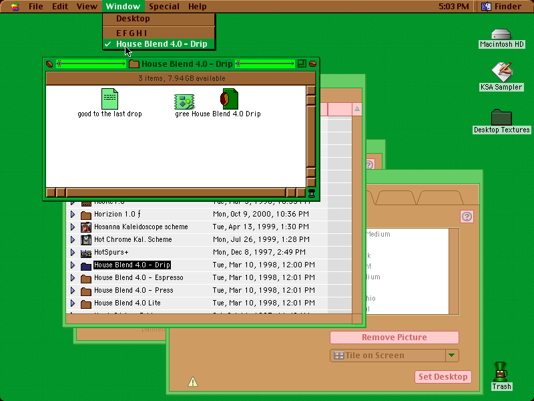Open the Apple menu logo
The image size is (534, 401).
tap(15, 7)
